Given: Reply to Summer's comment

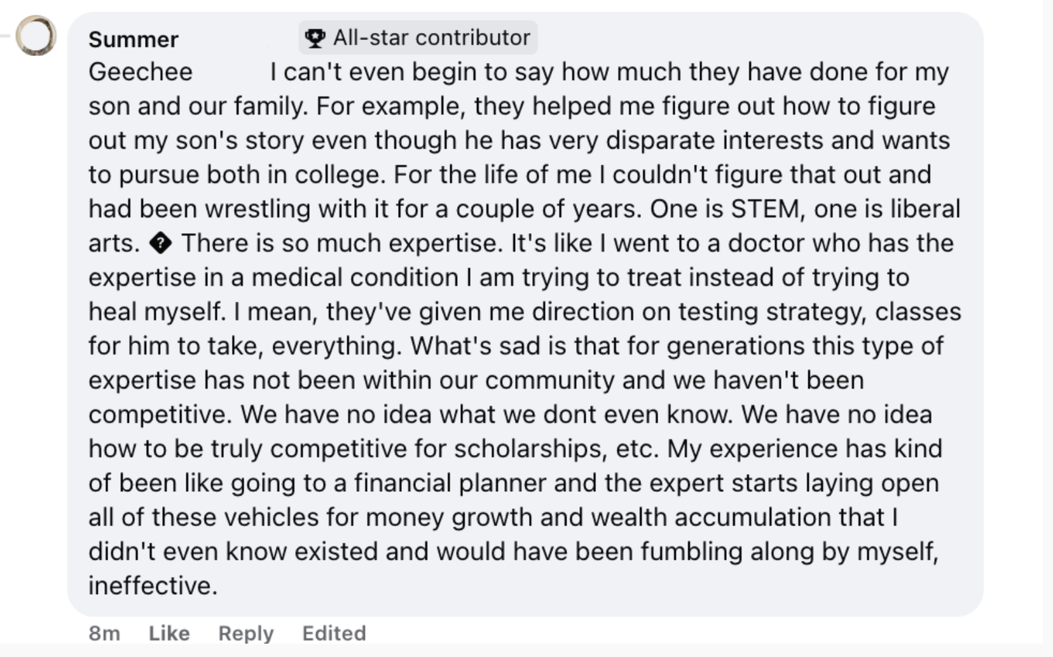Looking at the screenshot, I should pos(245,633).
